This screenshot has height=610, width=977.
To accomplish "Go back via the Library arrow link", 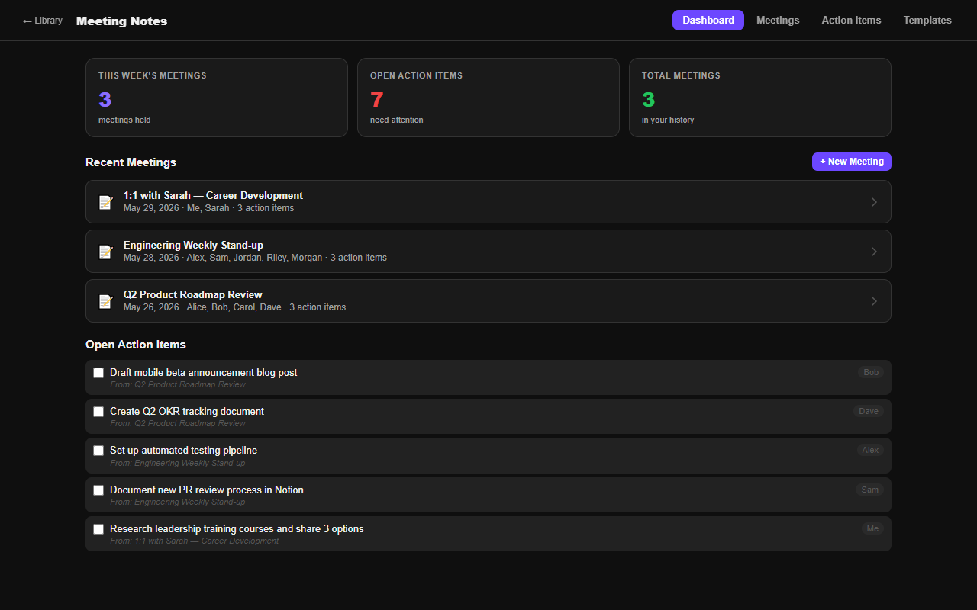I will [x=43, y=21].
